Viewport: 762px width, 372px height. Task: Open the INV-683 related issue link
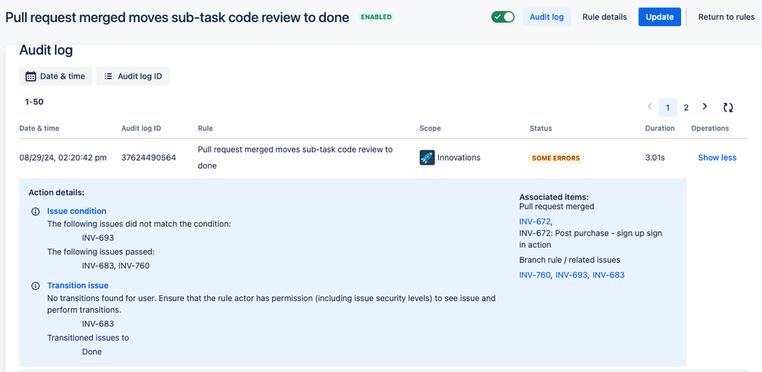pos(609,275)
